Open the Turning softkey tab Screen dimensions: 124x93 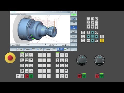click(x=33, y=49)
